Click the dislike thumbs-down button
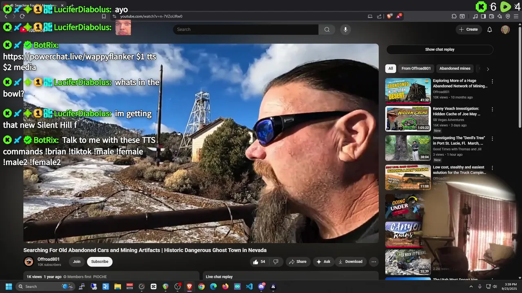The width and height of the screenshot is (522, 293). tap(276, 262)
